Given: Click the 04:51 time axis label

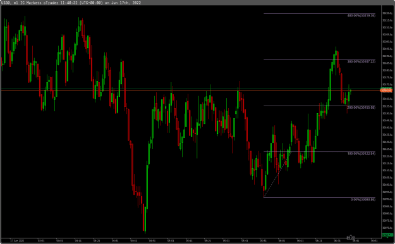Looking at the screenshot, I should click(152, 241).
